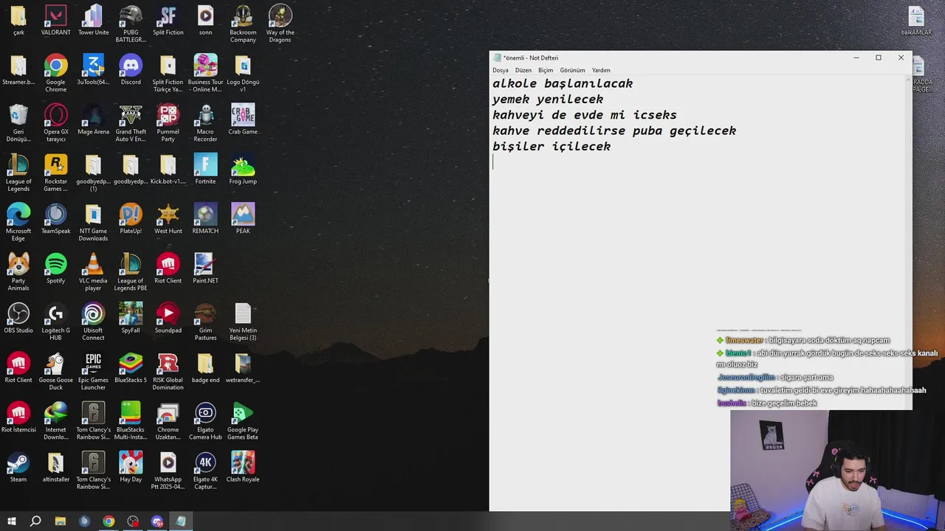Viewport: 945px width, 531px height.
Task: Open Google Chrome desktop shortcut
Action: tap(55, 73)
